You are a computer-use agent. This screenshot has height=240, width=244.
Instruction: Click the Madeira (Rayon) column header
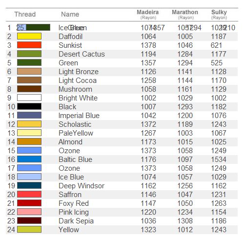pyautogui.click(x=148, y=14)
